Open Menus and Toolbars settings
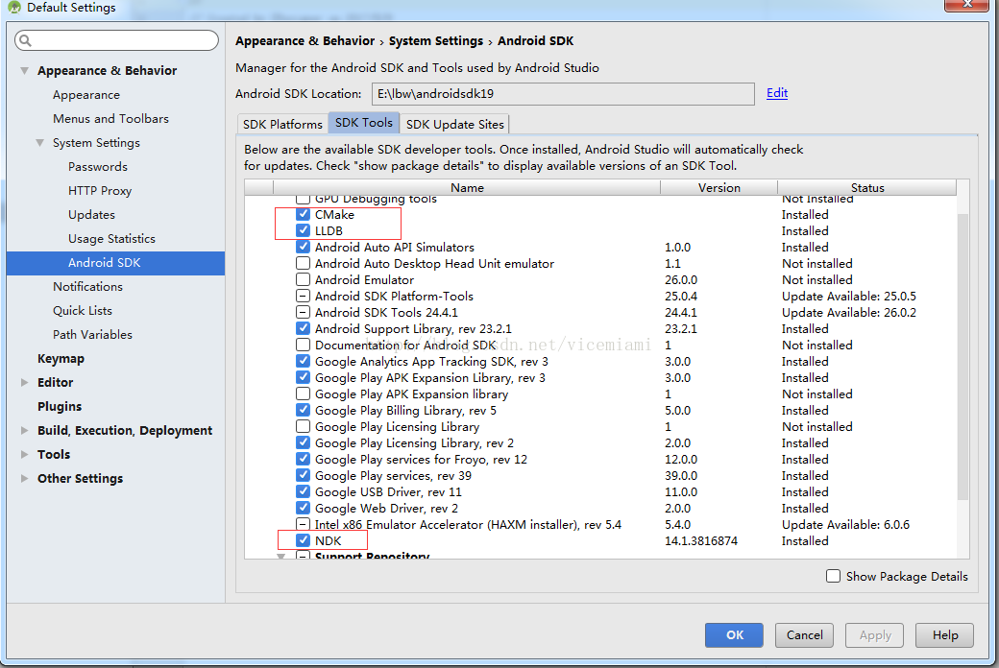The width and height of the screenshot is (999, 668). [x=110, y=118]
